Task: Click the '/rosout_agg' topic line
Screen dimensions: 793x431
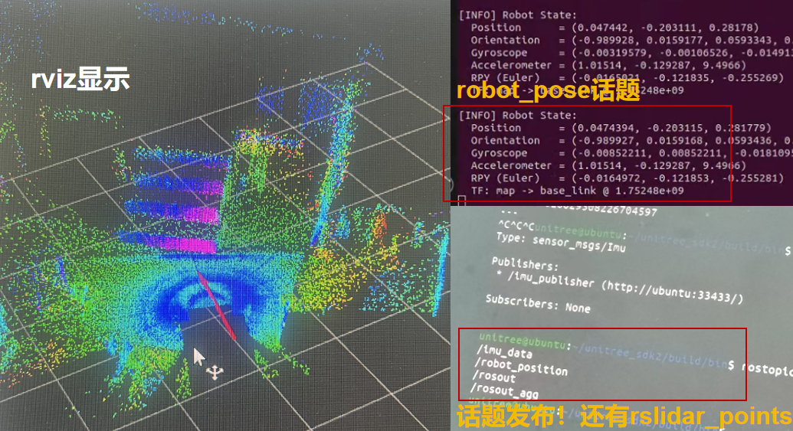Action: (x=504, y=390)
